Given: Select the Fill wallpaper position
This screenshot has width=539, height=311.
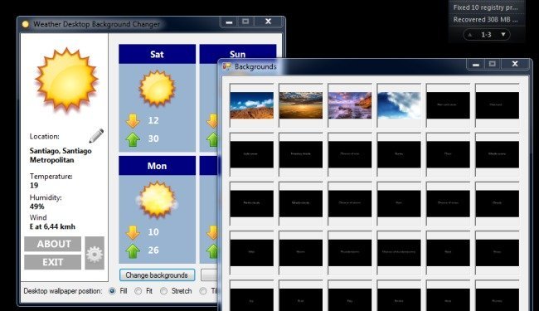Looking at the screenshot, I should pyautogui.click(x=112, y=291).
